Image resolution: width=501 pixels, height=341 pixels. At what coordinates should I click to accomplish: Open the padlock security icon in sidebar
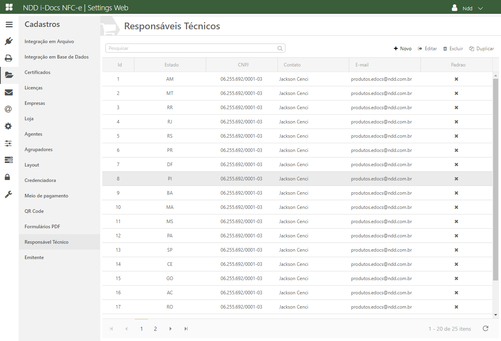[8, 177]
